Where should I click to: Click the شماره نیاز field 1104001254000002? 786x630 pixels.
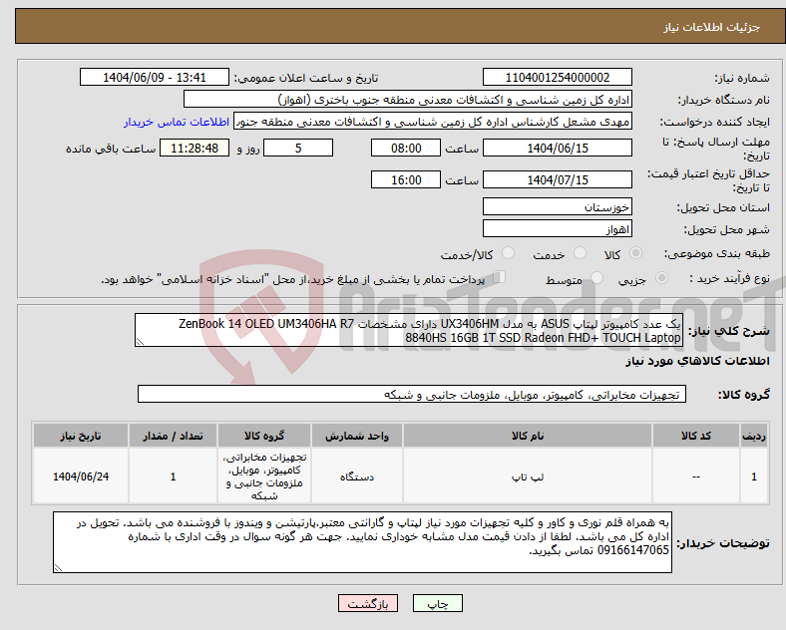pos(558,77)
